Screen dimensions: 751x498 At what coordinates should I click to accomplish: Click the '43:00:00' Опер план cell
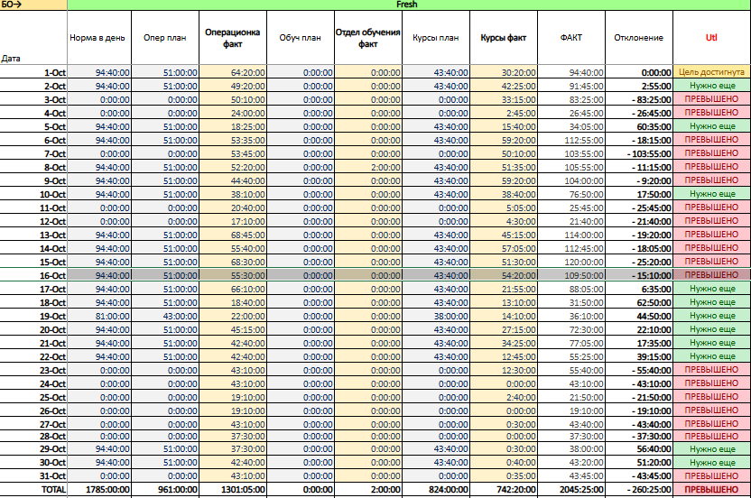pos(165,316)
